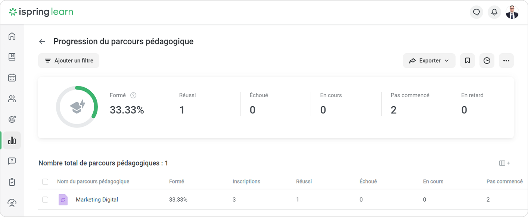Open the notifications bell icon
The height and width of the screenshot is (217, 528).
tap(494, 12)
